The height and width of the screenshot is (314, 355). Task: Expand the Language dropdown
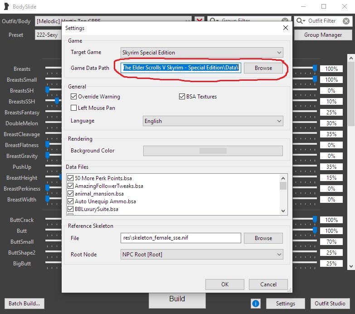coord(213,121)
